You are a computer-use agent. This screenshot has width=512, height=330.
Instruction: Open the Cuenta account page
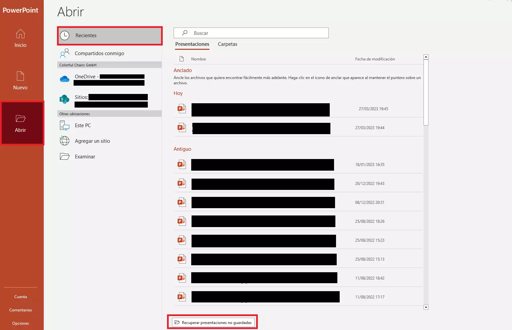21,297
